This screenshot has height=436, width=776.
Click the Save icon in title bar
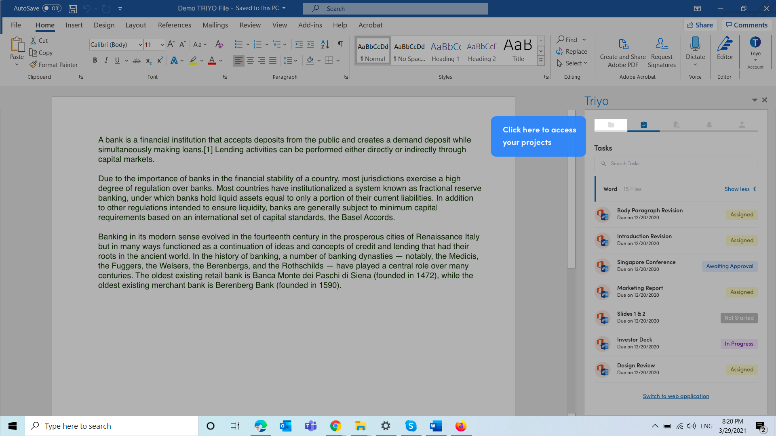pyautogui.click(x=73, y=8)
